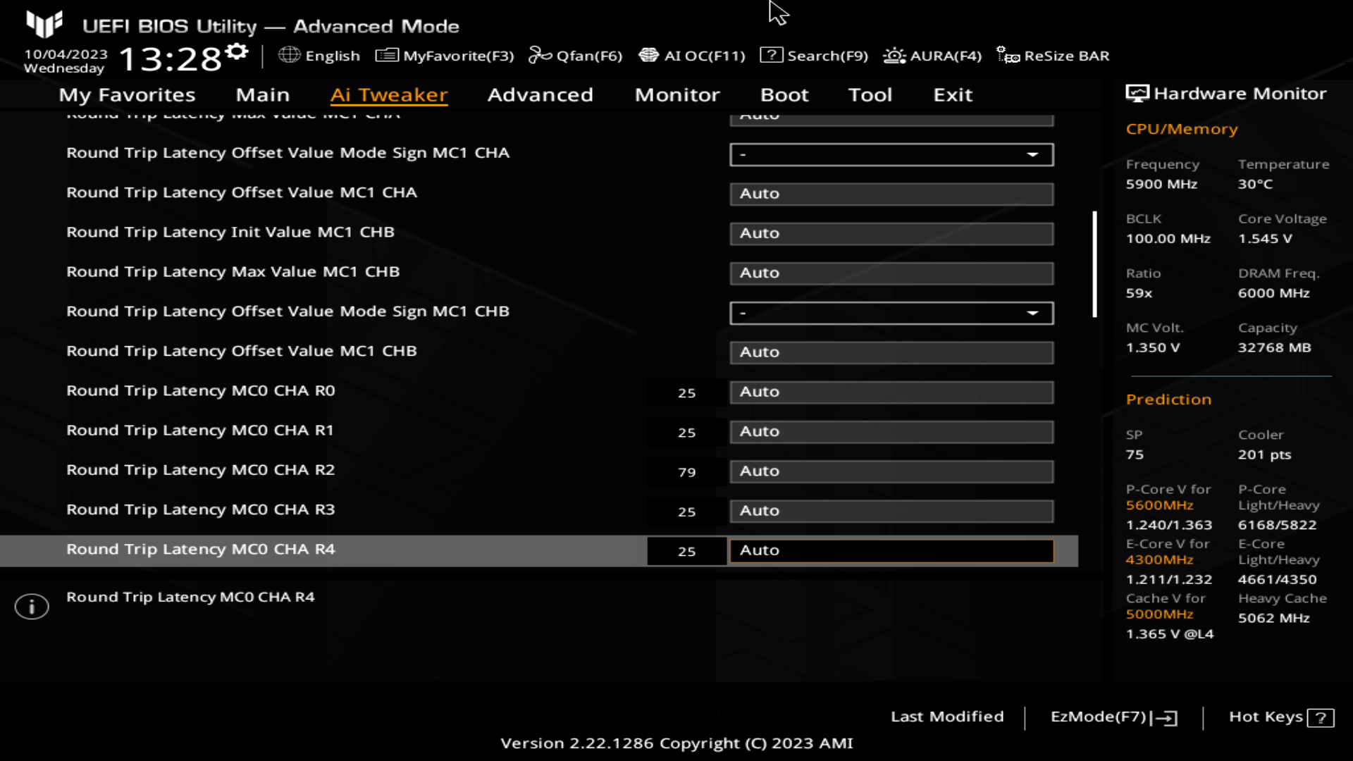
Task: Click Last Modified button
Action: (x=946, y=717)
